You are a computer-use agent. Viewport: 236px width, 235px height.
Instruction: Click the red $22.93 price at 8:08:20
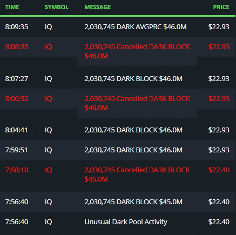click(x=219, y=47)
